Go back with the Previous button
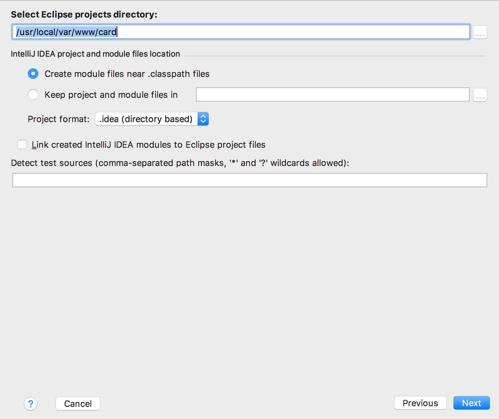The image size is (499, 419). click(x=420, y=403)
